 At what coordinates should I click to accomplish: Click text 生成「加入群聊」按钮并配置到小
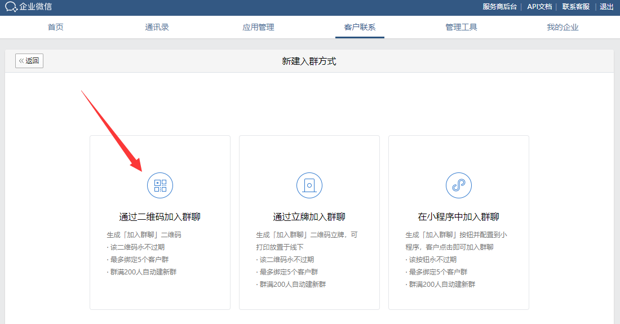pos(457,235)
